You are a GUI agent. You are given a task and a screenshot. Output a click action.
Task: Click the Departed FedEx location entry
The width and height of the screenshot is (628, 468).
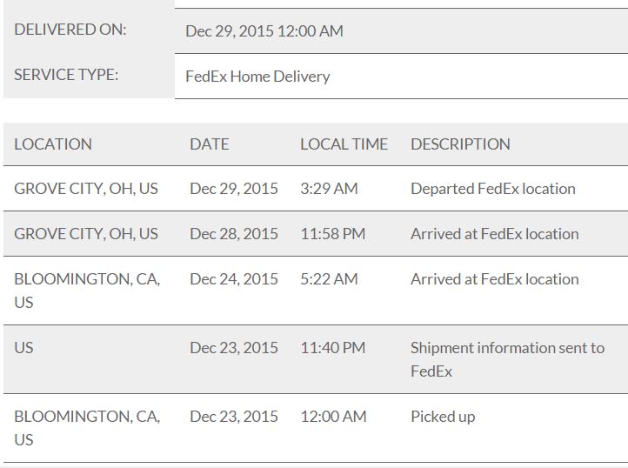(x=492, y=188)
